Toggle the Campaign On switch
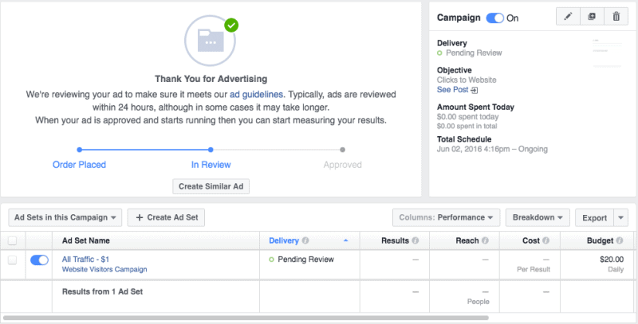The image size is (638, 324). click(x=494, y=18)
